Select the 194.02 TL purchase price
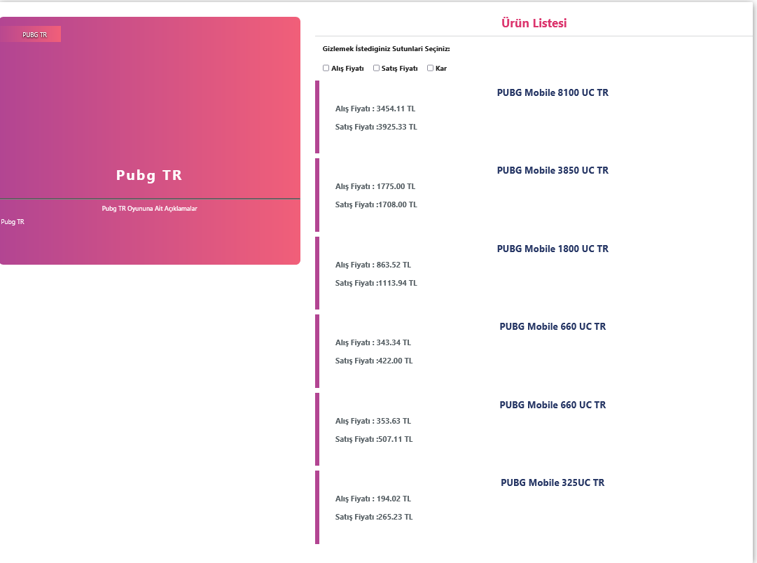The height and width of the screenshot is (563, 757). tap(394, 499)
